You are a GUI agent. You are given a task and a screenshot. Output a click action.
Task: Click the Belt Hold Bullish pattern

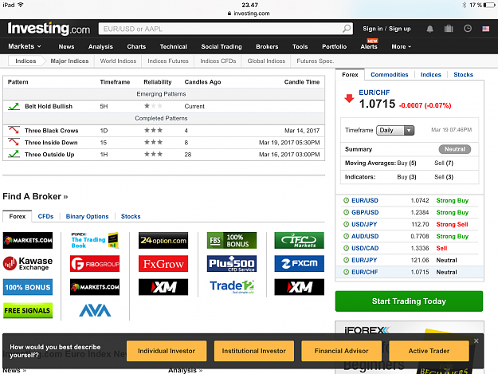pos(49,106)
